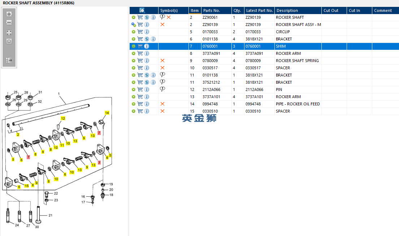Viewport: 399px width, 236px height.
Task: Click the Cut In column header
Action: tap(359, 10)
